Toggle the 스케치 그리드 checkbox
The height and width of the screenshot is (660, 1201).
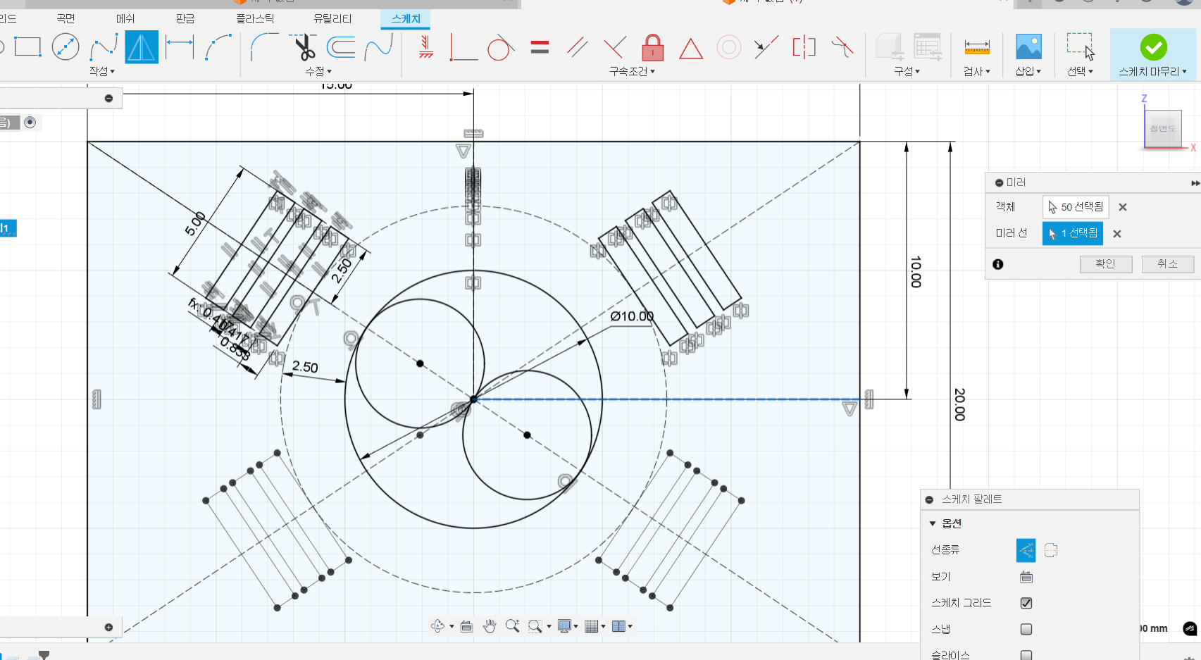pyautogui.click(x=1026, y=603)
